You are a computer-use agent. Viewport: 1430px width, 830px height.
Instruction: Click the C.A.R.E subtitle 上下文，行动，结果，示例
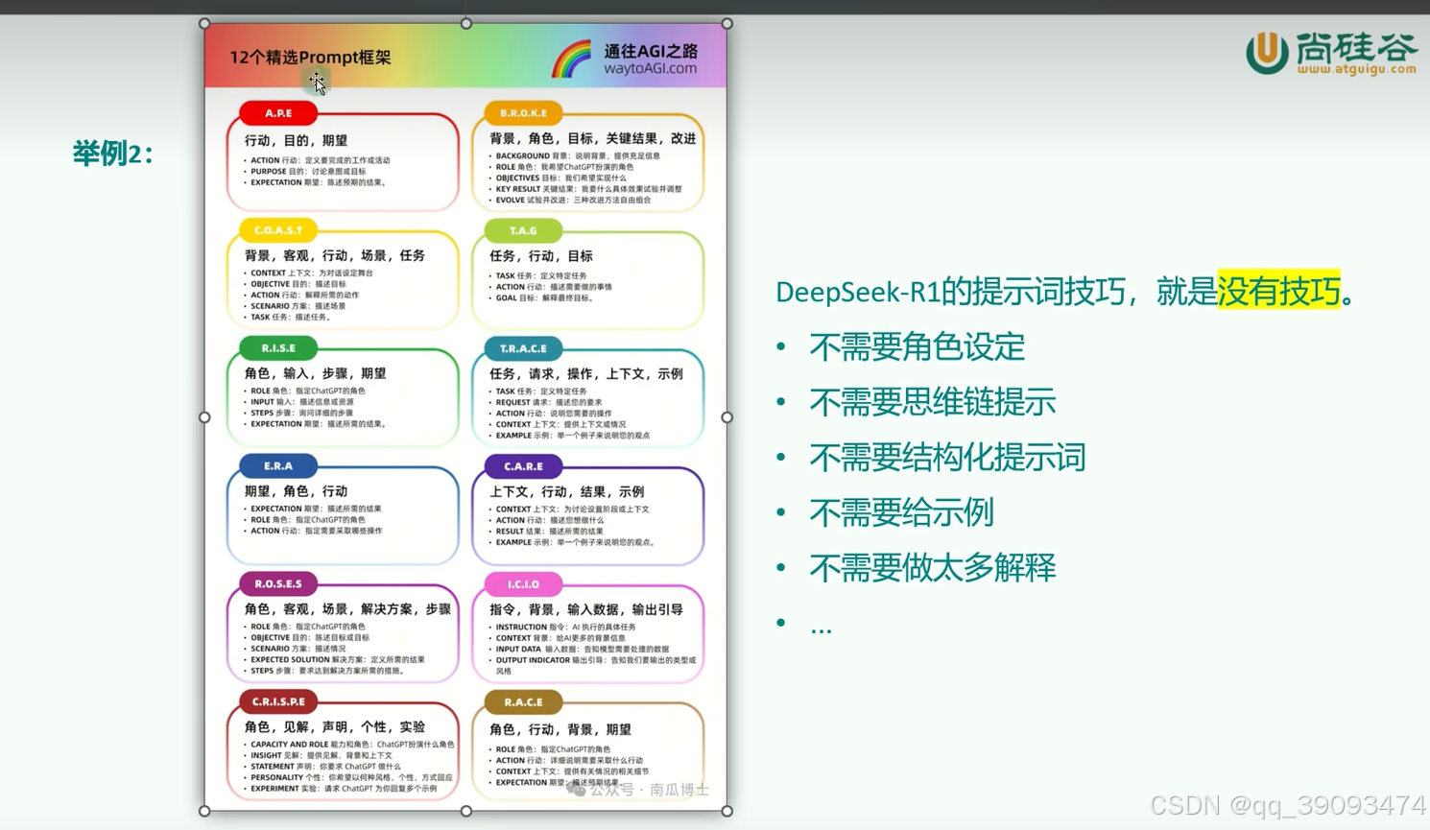coord(566,491)
